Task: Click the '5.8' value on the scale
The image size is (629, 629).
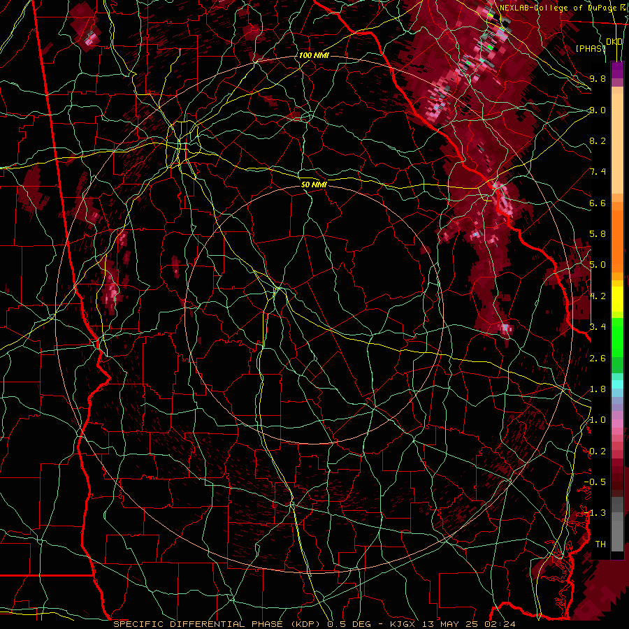Action: pos(598,234)
